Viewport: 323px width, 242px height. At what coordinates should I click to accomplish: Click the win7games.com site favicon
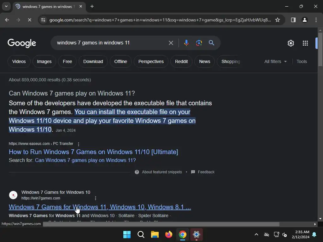click(x=13, y=195)
